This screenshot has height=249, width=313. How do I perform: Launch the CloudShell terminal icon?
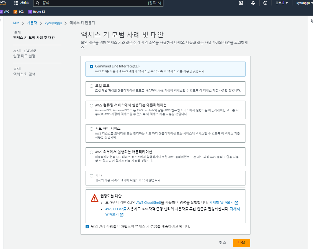pos(241,3)
